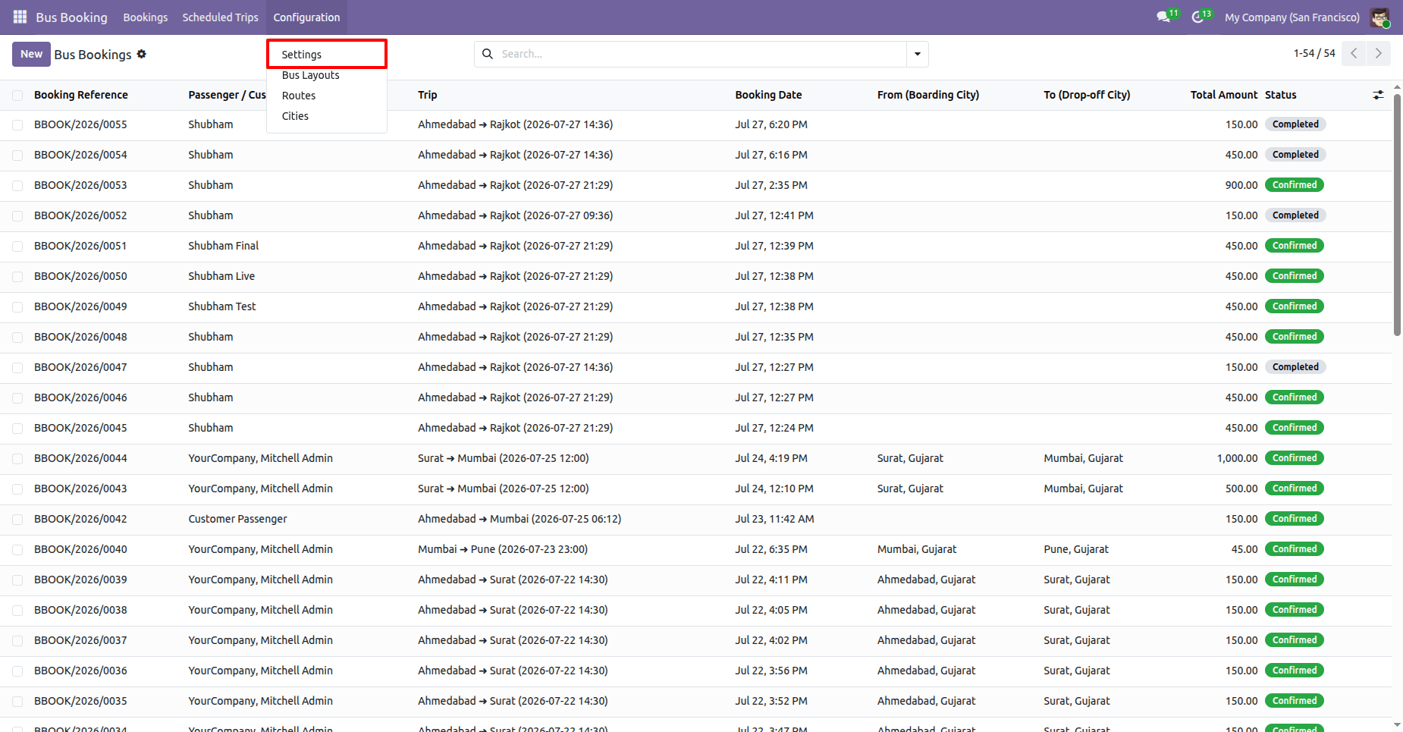Sort by From (Boarding City) header
Image resolution: width=1403 pixels, height=732 pixels.
click(928, 95)
